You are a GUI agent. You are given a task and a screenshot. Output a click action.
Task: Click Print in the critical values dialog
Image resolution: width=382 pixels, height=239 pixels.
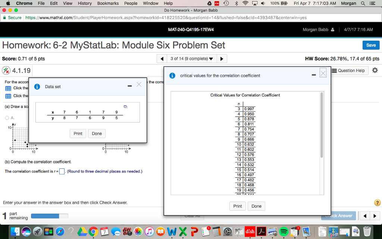238,206
